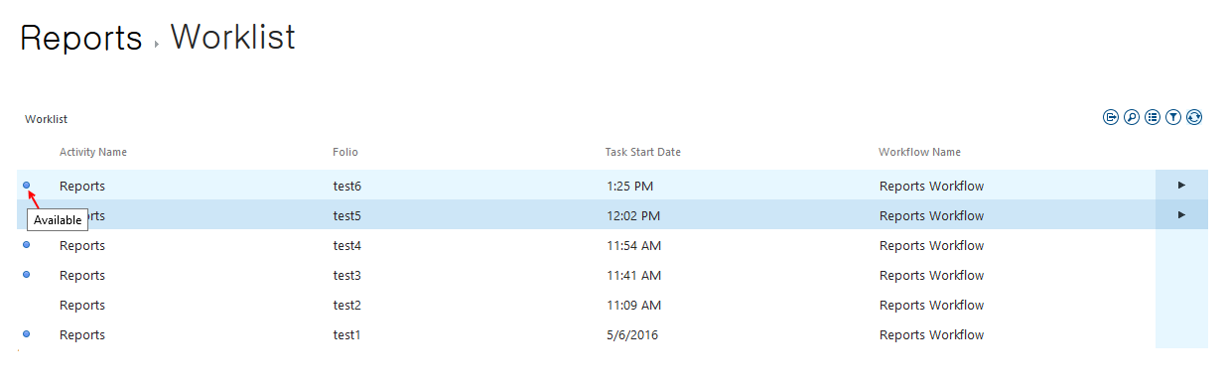Open the worklist filter funnel icon

click(x=1173, y=117)
